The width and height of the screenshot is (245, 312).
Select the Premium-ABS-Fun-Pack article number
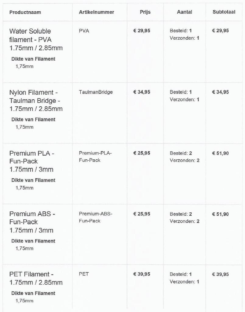tap(96, 217)
